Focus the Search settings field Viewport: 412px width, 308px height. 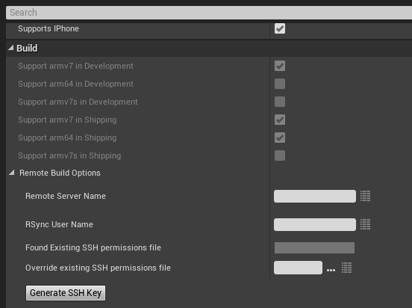click(x=209, y=13)
